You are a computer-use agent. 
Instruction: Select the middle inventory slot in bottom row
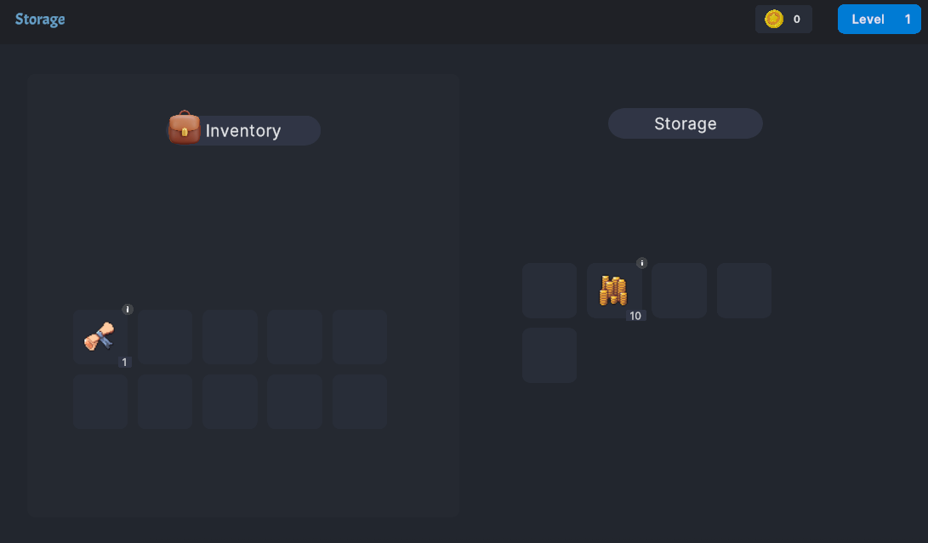[x=230, y=402]
